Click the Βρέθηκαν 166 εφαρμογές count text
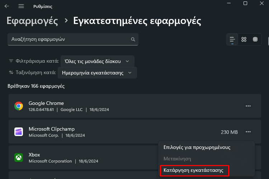 36,86
